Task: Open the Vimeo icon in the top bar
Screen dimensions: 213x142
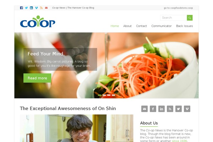Action: 37,8
